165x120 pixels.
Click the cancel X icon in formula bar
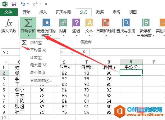(62, 52)
